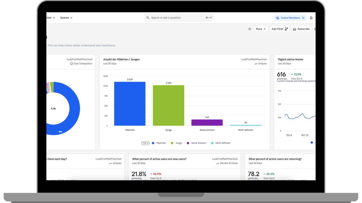Click the key icon inside Add Filter
This screenshot has height=203, width=362.
tap(286, 29)
